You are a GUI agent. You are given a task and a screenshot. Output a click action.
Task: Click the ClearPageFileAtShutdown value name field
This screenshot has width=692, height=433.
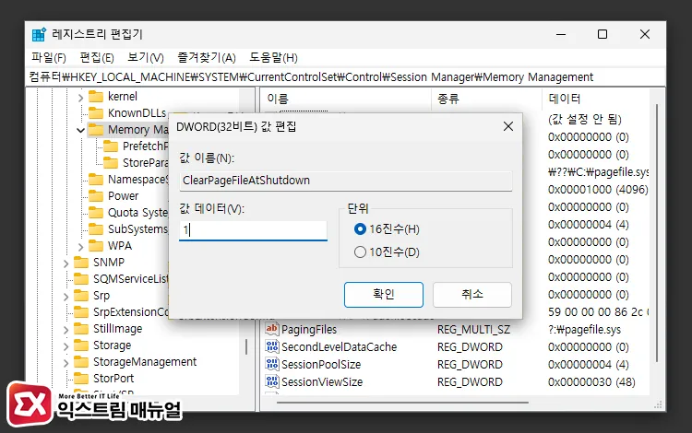pos(346,181)
